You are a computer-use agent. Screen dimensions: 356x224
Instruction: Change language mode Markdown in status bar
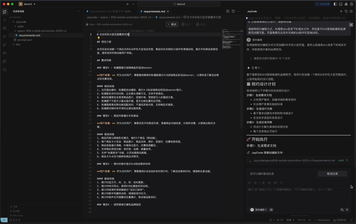324,220
